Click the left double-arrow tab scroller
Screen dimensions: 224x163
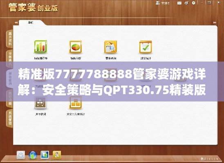pyautogui.click(x=16, y=22)
